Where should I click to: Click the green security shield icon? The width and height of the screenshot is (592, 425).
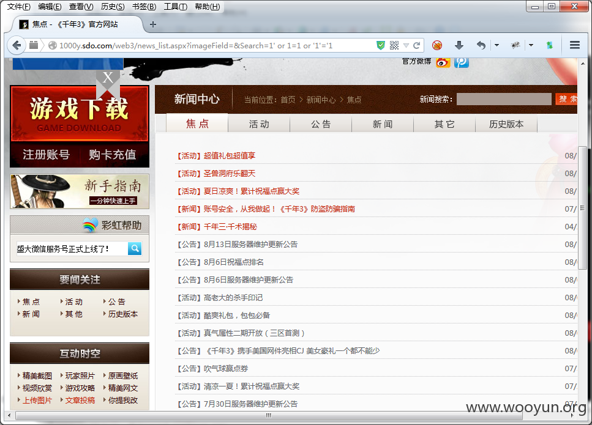[381, 46]
